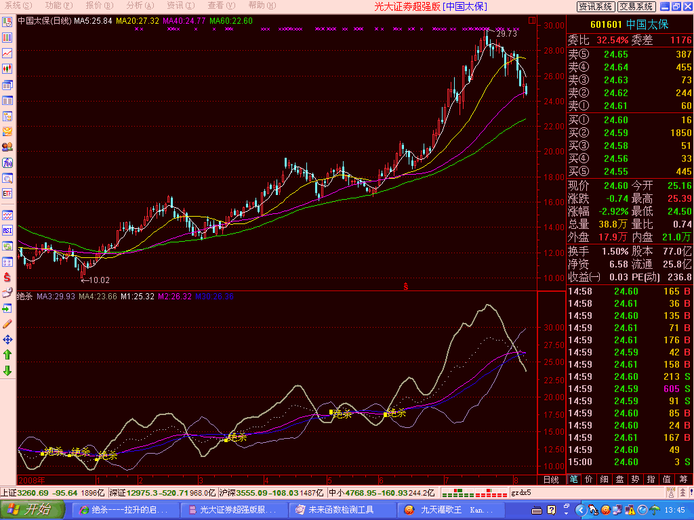This screenshot has width=694, height=520.
Task: Toggle the small red square at chart top-right
Action: point(532,20)
